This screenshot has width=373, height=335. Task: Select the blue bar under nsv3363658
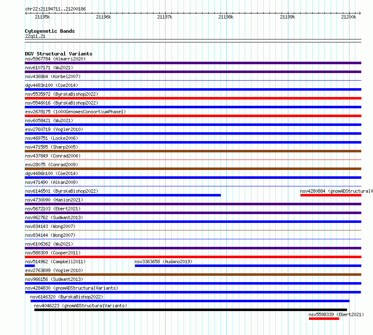pos(248,266)
